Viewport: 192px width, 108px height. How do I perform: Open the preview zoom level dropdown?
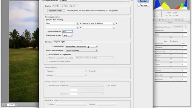tap(16, 105)
